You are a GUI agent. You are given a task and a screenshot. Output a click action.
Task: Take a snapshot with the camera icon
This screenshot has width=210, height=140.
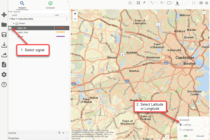201,3
